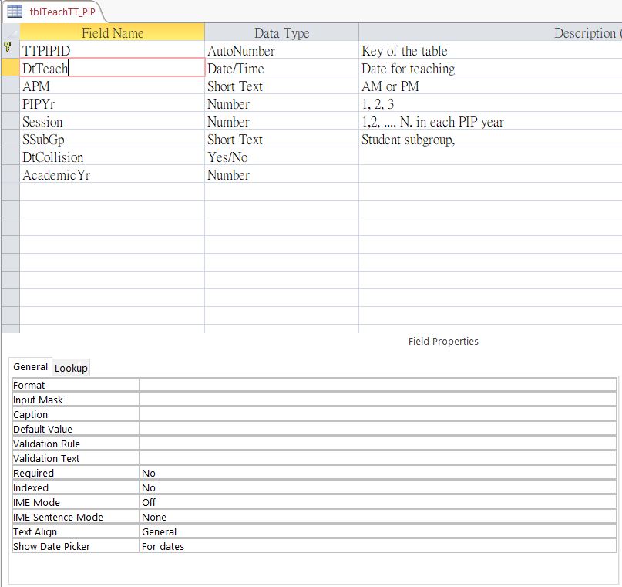Screen dimensions: 622x587
Task: Click the table icon on tblTeachTT_PIP tab
Action: tap(15, 11)
